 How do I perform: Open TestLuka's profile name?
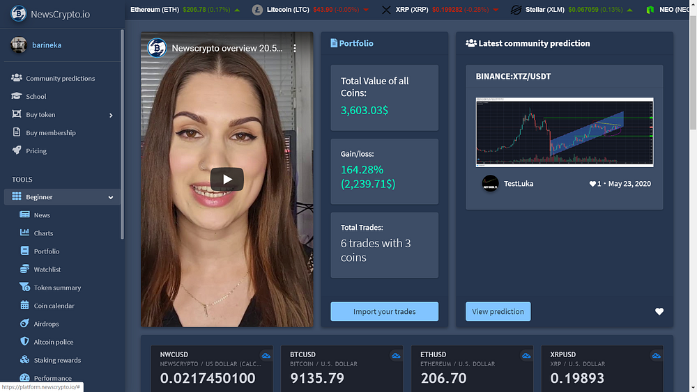519,184
